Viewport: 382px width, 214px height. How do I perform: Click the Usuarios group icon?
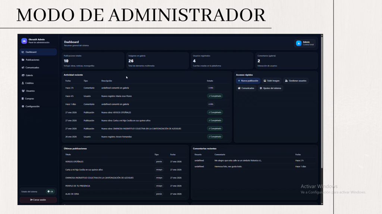pos(23,91)
